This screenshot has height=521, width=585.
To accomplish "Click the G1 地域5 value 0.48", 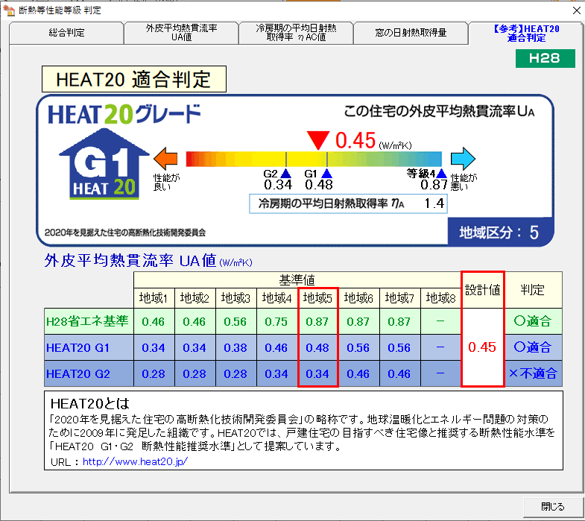I will point(317,347).
